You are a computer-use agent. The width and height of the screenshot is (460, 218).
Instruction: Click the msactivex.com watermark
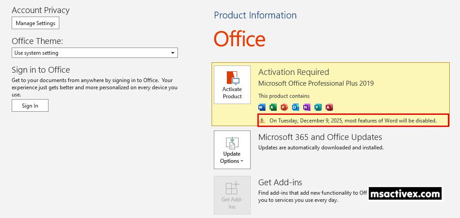pyautogui.click(x=405, y=194)
